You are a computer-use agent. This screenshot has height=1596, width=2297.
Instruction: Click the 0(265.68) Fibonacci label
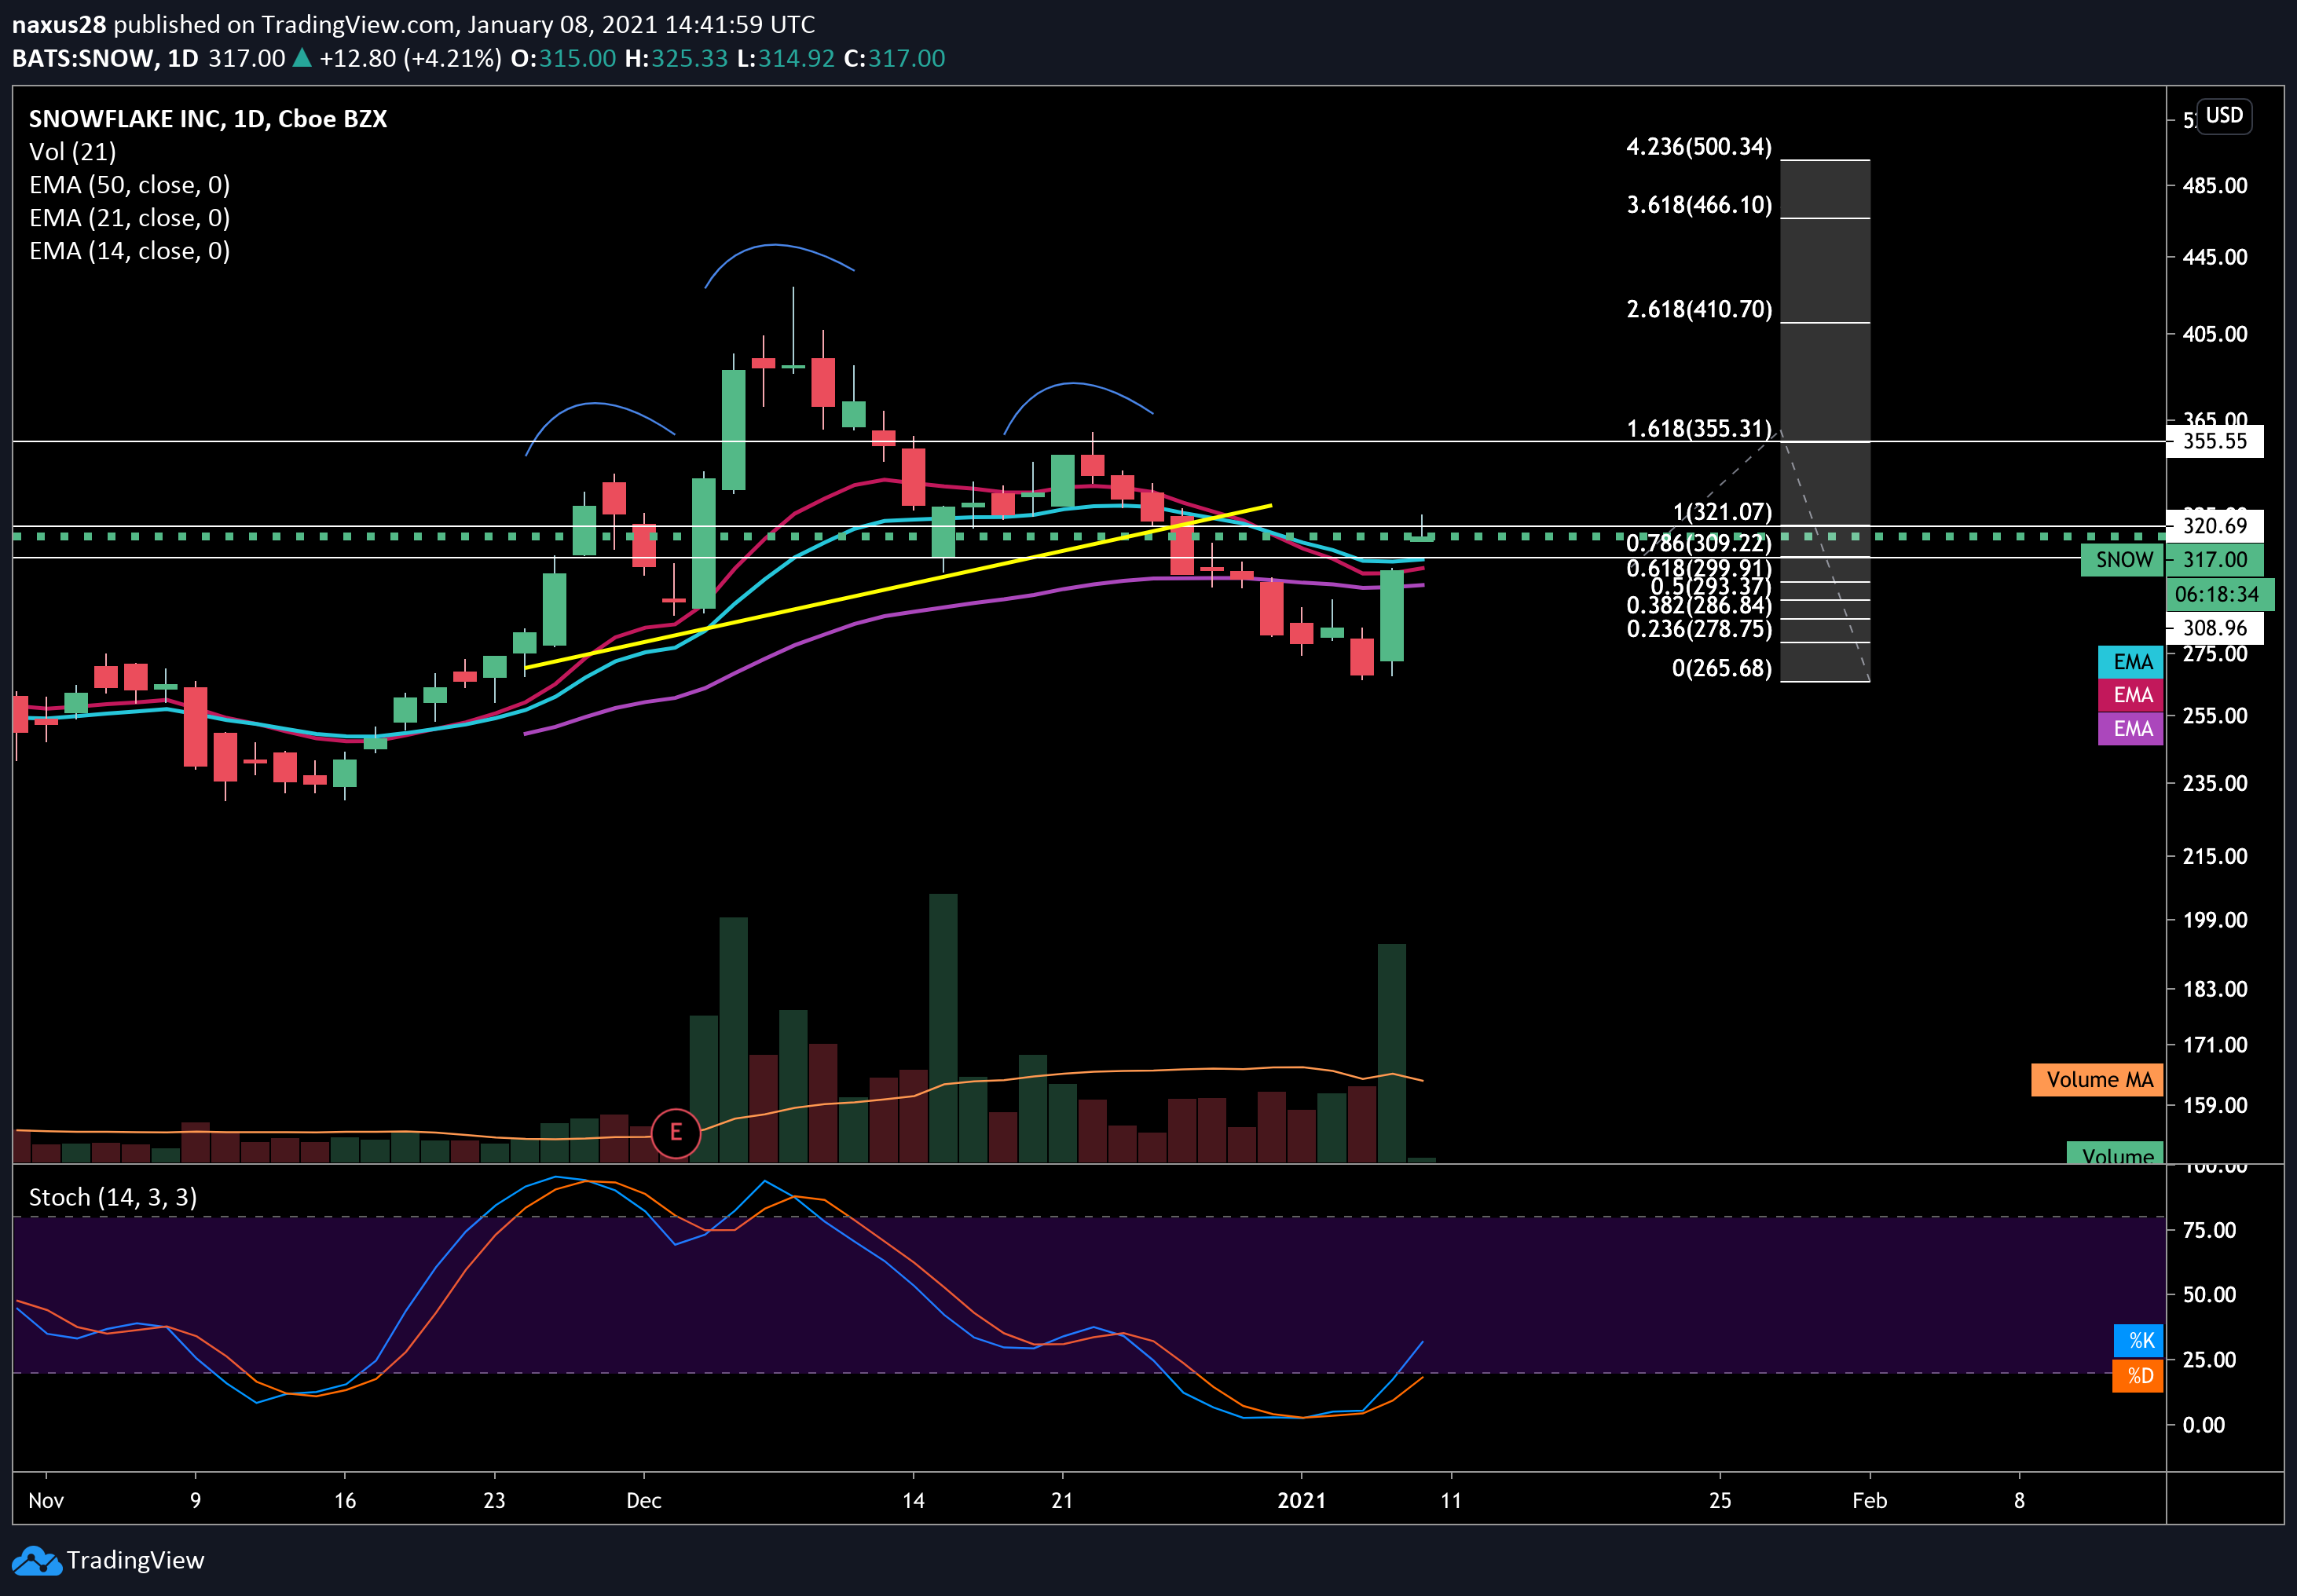pos(1722,668)
